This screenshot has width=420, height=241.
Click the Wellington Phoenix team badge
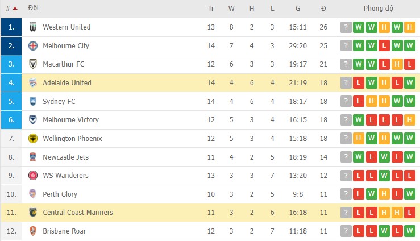pos(33,139)
